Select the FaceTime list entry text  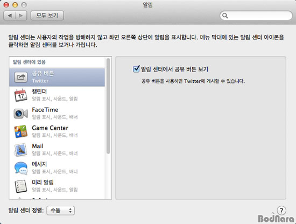(45, 110)
